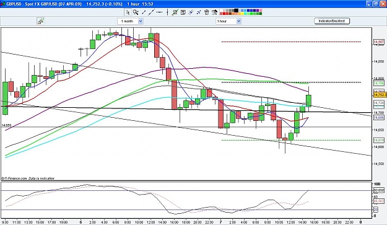Minimize the GBPUSD chart window
The width and height of the screenshot is (387, 225).
[369, 4]
